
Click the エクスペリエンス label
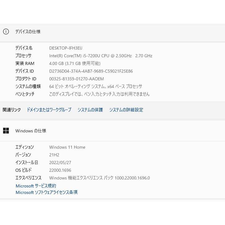click(28, 178)
